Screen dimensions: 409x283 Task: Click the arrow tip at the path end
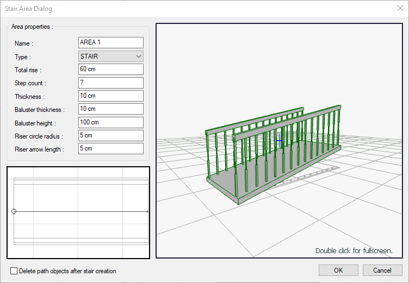click(147, 211)
